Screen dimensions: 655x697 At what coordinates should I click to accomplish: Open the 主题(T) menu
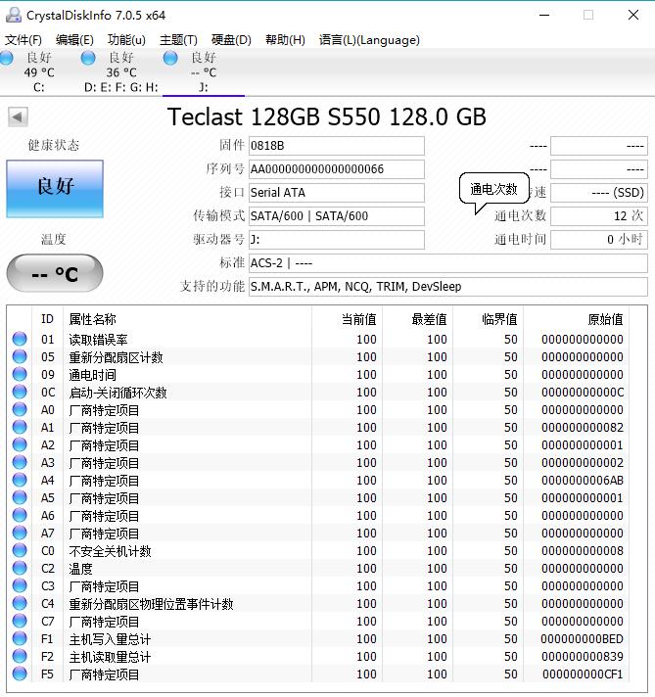(178, 40)
